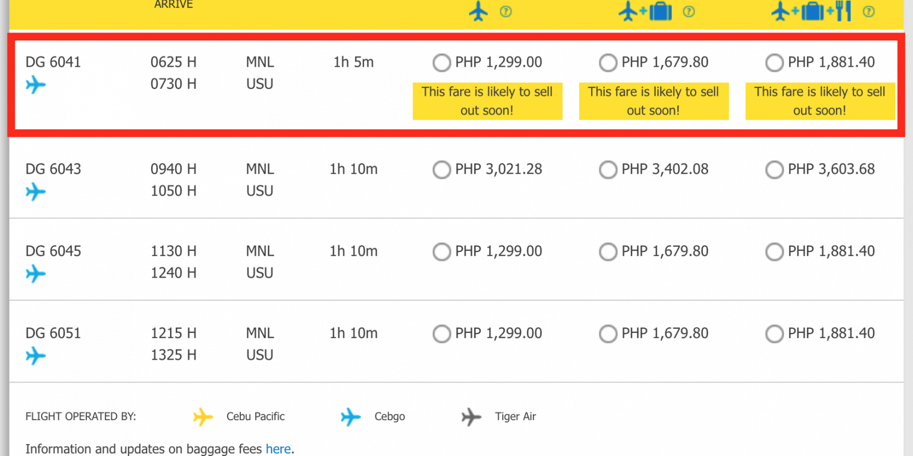Select PHP 1,299.00 fare for flight DG 6041
913x456 pixels.
[x=442, y=63]
